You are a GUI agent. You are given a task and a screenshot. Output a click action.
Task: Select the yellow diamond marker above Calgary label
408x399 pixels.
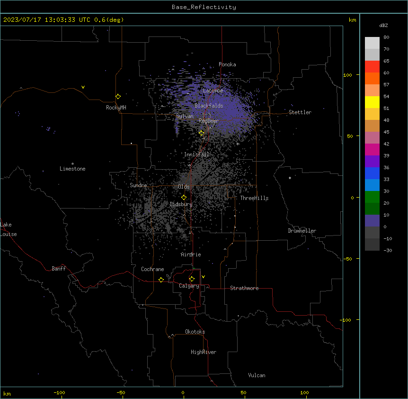pyautogui.click(x=192, y=279)
